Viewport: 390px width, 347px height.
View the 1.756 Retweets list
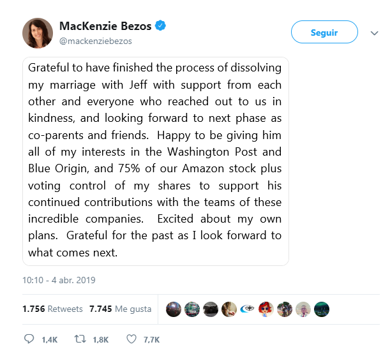[x=52, y=309]
